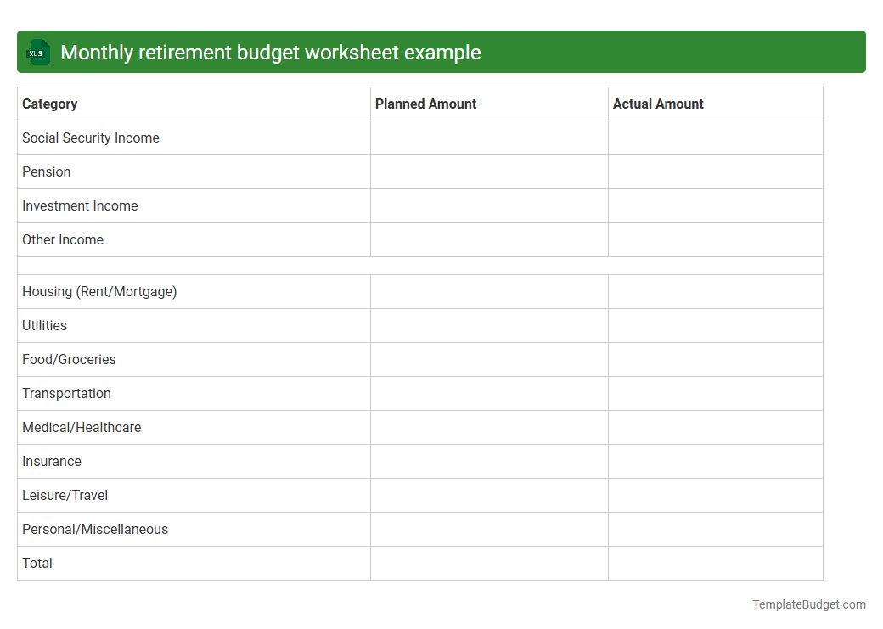
Task: Select the Category column header
Action: tap(50, 104)
